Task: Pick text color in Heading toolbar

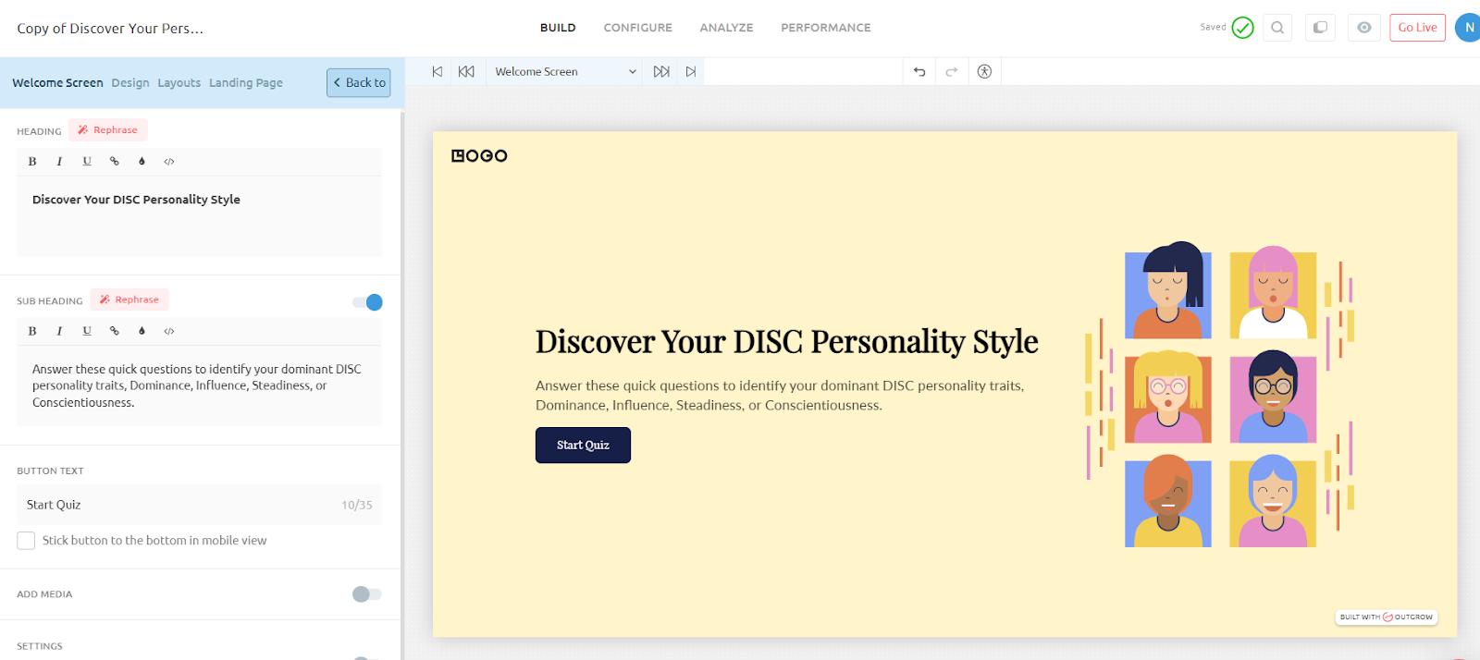Action: coord(142,162)
